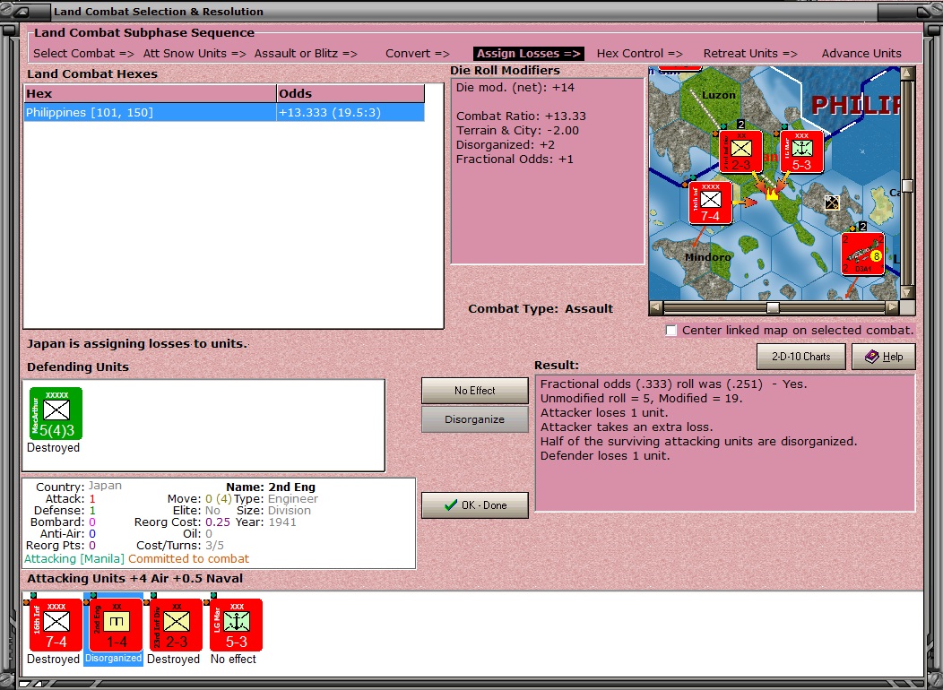Click the 7-4 infantry counter on the map

pyautogui.click(x=710, y=203)
